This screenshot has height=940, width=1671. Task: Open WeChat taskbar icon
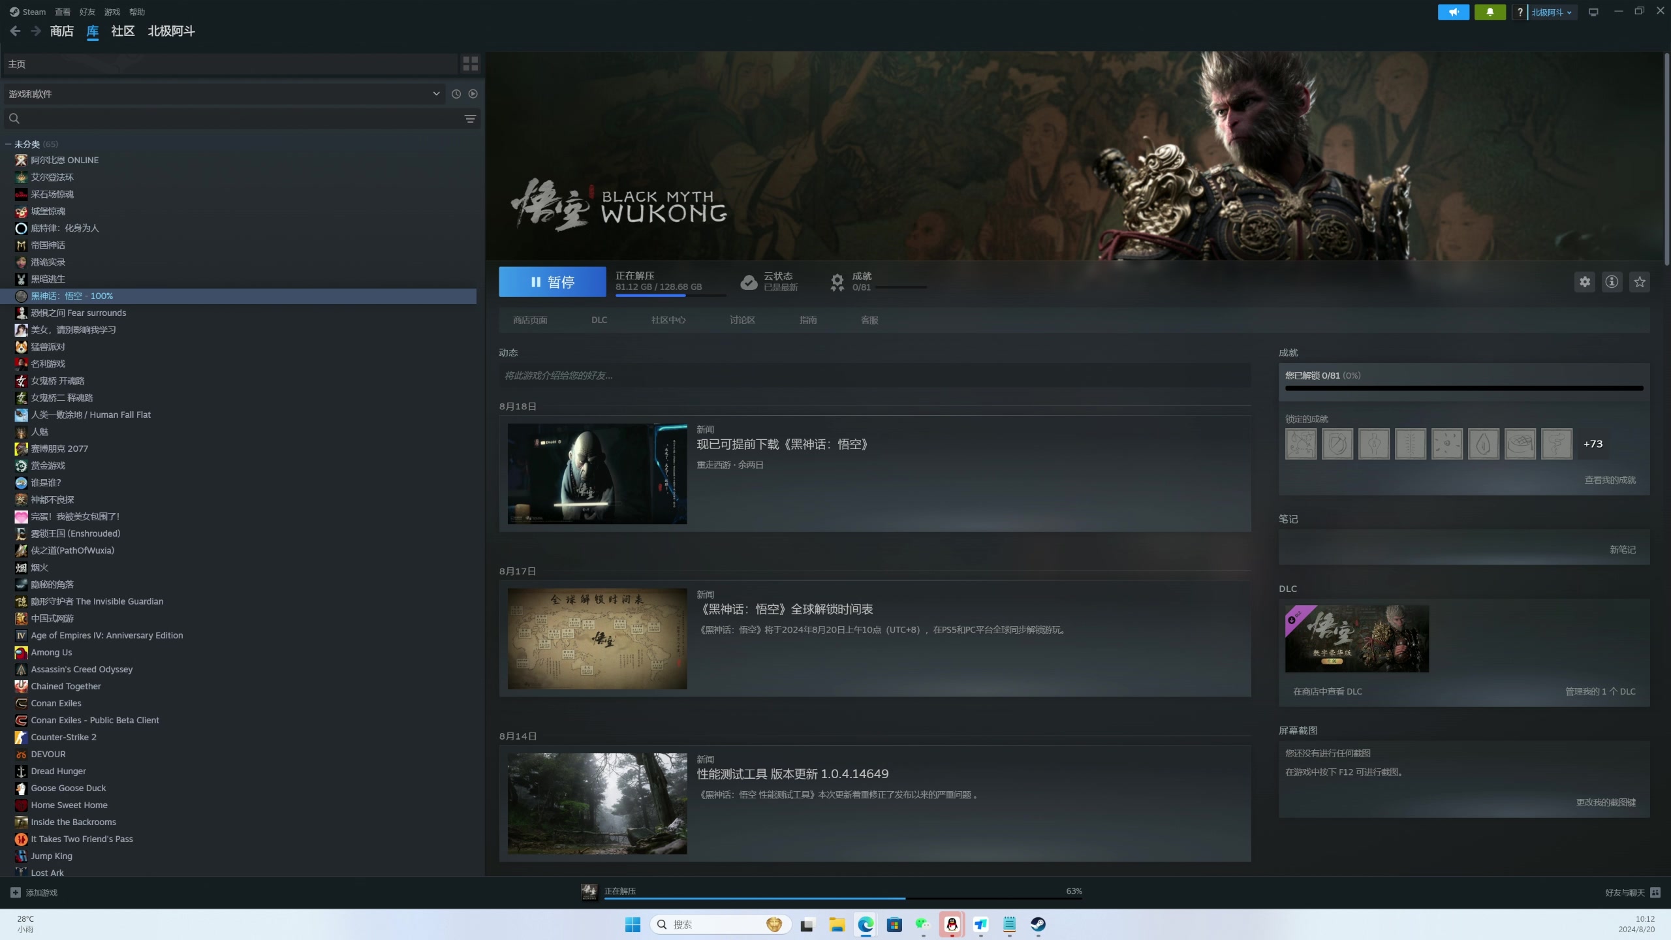pos(922,924)
